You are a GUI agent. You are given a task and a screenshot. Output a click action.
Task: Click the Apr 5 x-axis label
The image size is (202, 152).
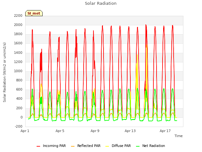point(60,131)
